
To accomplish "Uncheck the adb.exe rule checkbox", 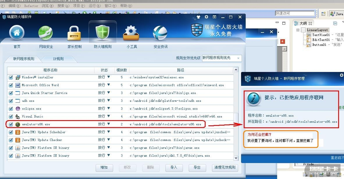I will pyautogui.click(x=11, y=101).
